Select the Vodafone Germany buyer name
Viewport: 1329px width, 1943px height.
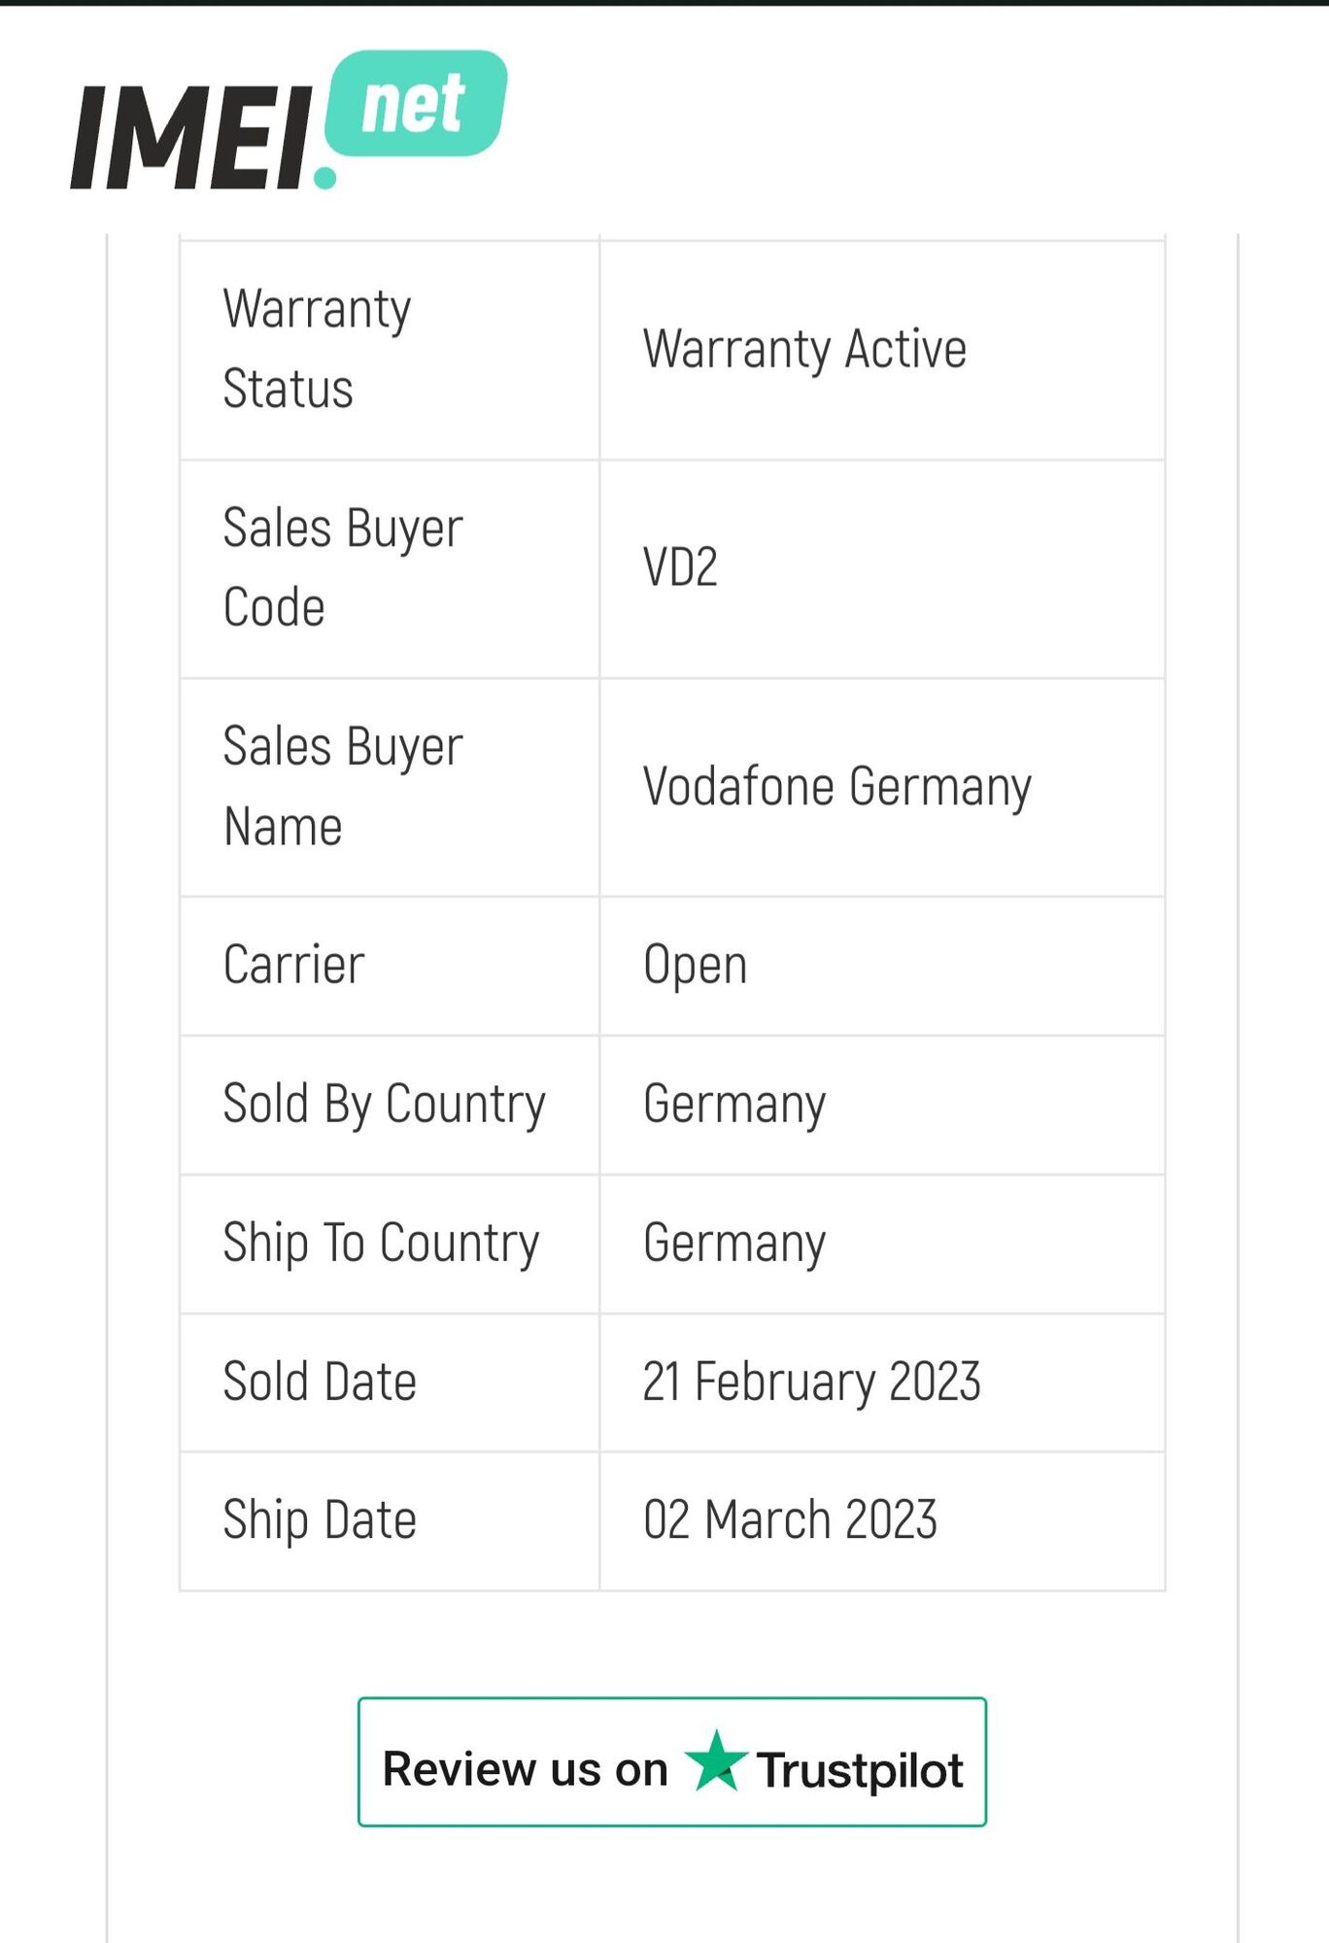(x=836, y=787)
